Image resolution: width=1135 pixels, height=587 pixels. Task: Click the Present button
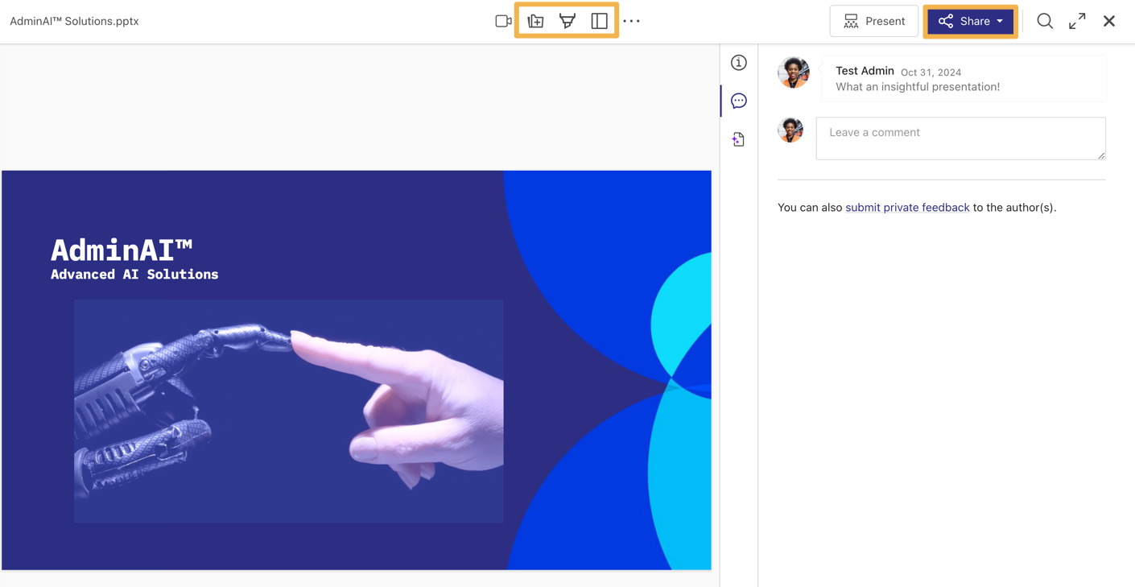(x=874, y=21)
